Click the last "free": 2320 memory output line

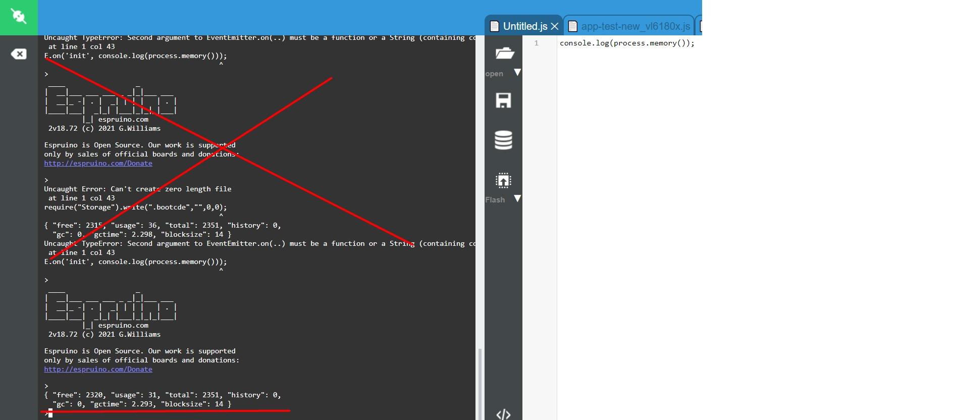[x=163, y=395]
